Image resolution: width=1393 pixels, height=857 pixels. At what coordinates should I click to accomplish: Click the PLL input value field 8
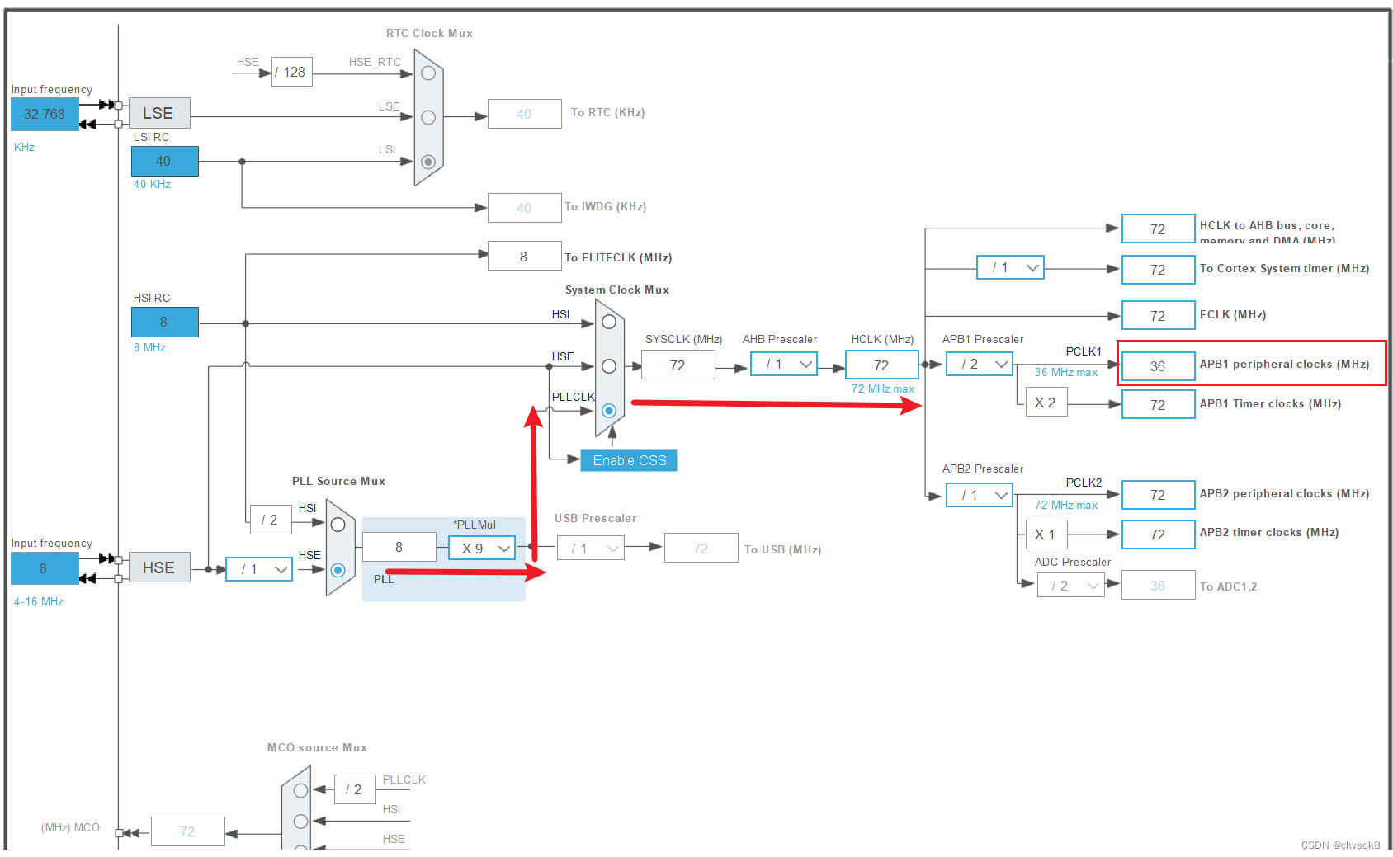[399, 547]
